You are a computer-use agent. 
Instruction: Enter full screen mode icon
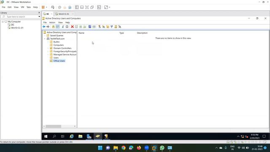coord(87,7)
